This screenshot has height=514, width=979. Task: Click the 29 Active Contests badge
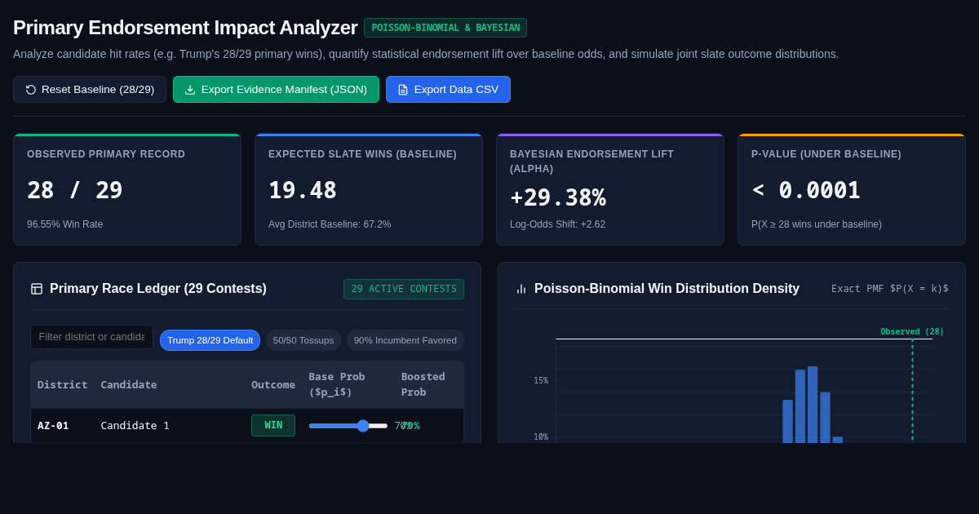[404, 289]
